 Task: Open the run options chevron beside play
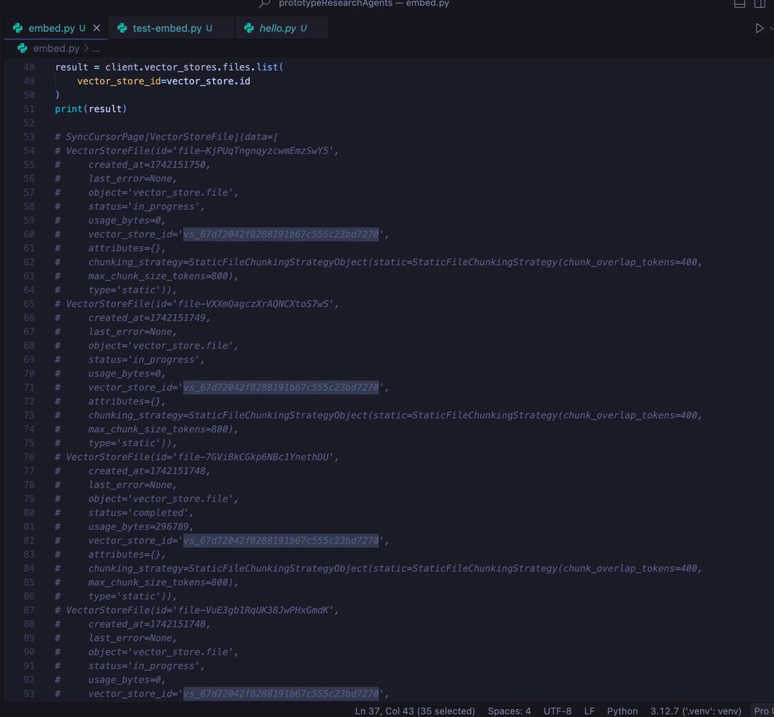point(771,28)
